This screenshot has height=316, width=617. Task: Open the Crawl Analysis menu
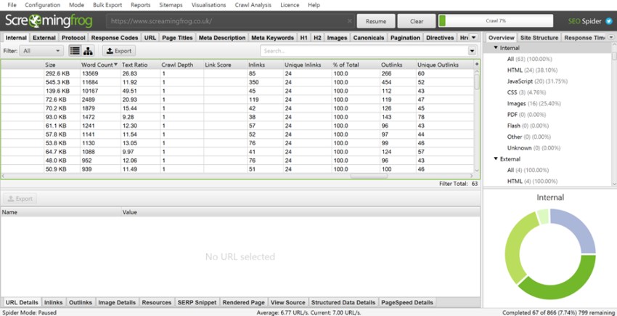pyautogui.click(x=252, y=5)
